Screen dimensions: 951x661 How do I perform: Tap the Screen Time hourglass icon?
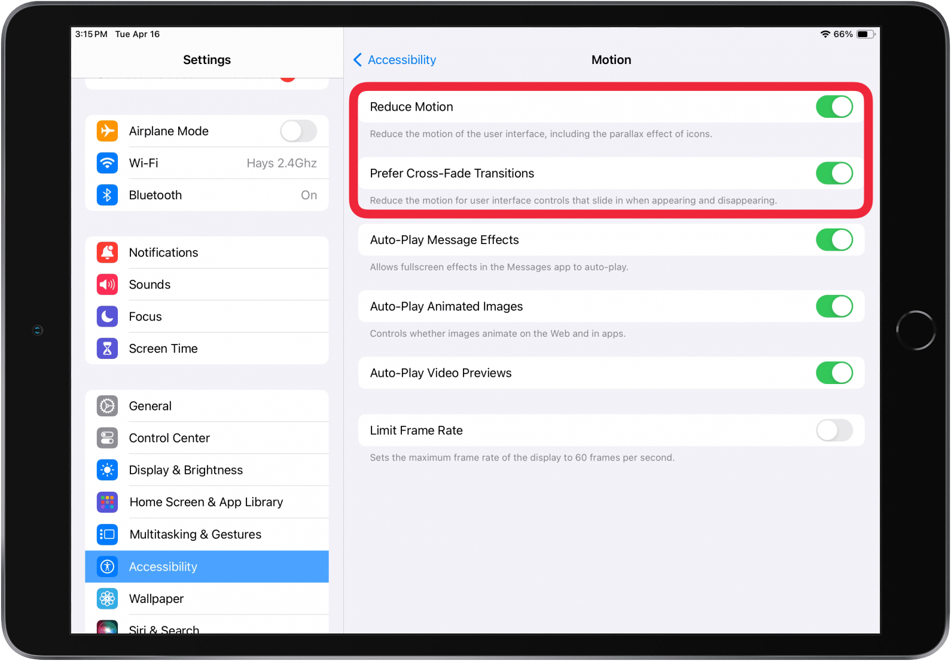(x=107, y=349)
